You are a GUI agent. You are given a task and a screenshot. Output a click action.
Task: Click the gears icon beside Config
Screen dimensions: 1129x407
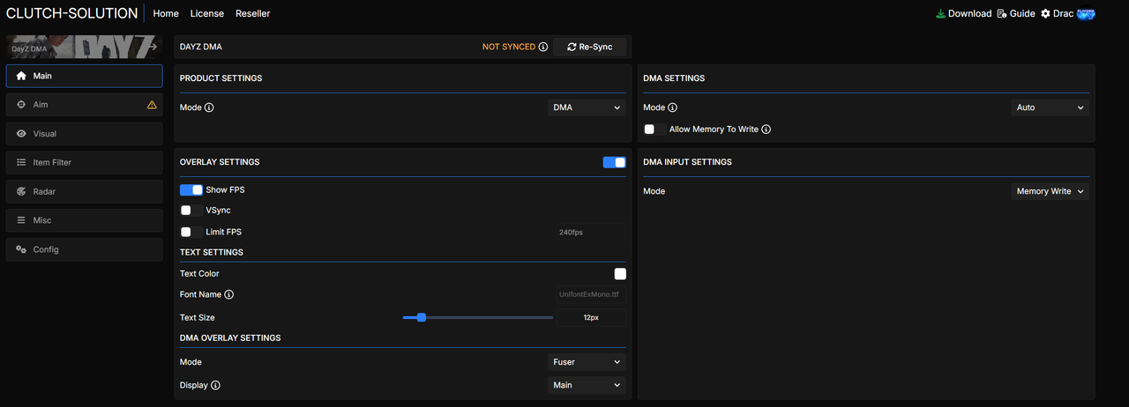(x=21, y=249)
